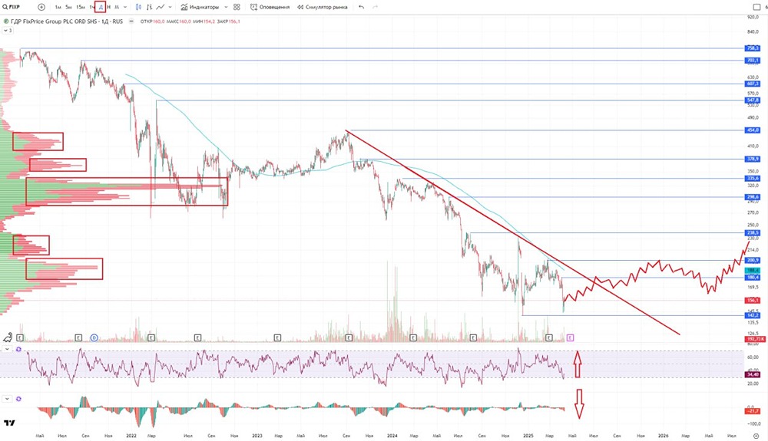Click the 703,1 price level label
The width and height of the screenshot is (768, 441).
(x=753, y=61)
